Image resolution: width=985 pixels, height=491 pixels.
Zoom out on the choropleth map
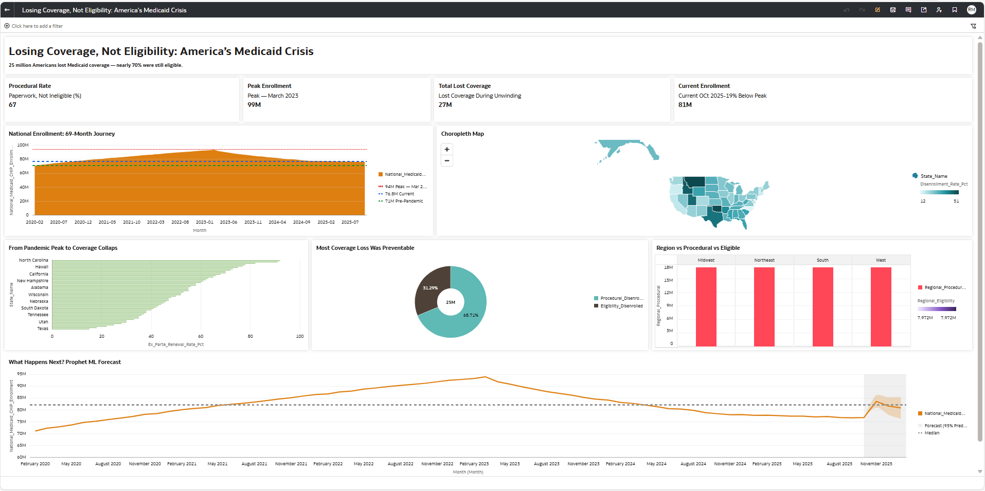(x=447, y=161)
